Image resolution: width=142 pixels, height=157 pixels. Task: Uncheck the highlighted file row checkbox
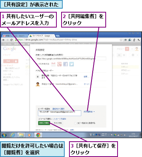tap(27, 66)
